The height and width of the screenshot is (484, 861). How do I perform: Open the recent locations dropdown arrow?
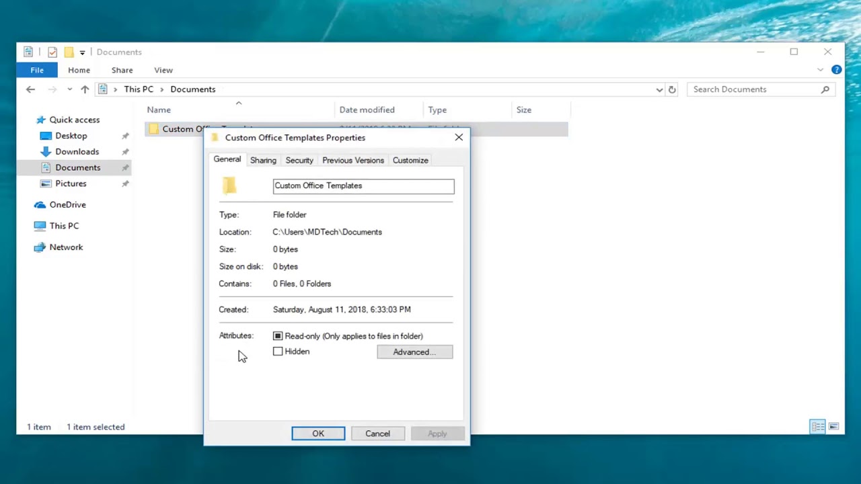click(69, 89)
